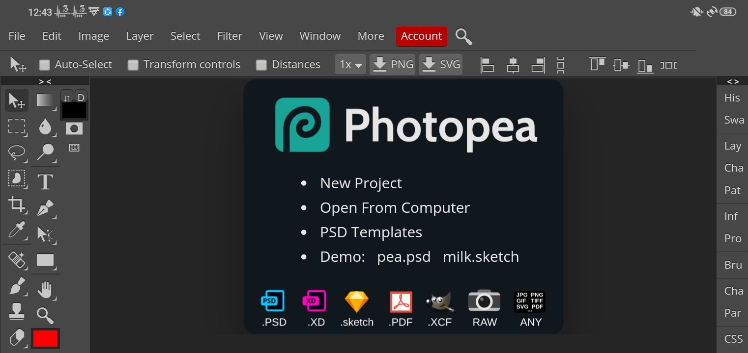Open the Window menu
This screenshot has height=353, width=748.
pos(320,36)
